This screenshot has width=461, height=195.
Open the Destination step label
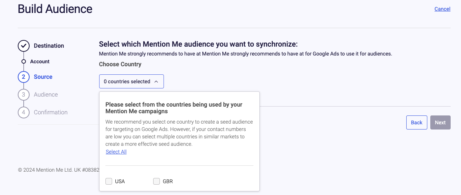click(49, 46)
